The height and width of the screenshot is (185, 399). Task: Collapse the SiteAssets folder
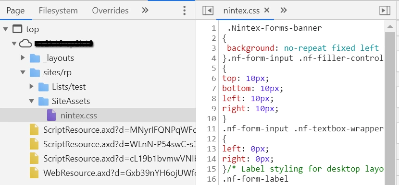point(32,101)
